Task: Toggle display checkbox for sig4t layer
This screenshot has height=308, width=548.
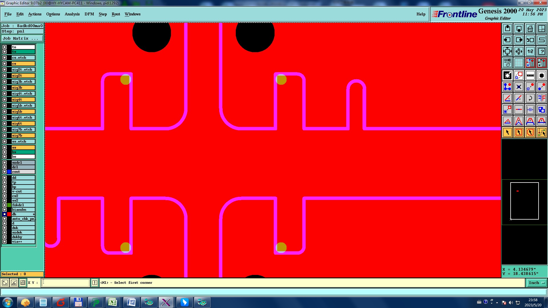Action: coord(5,100)
